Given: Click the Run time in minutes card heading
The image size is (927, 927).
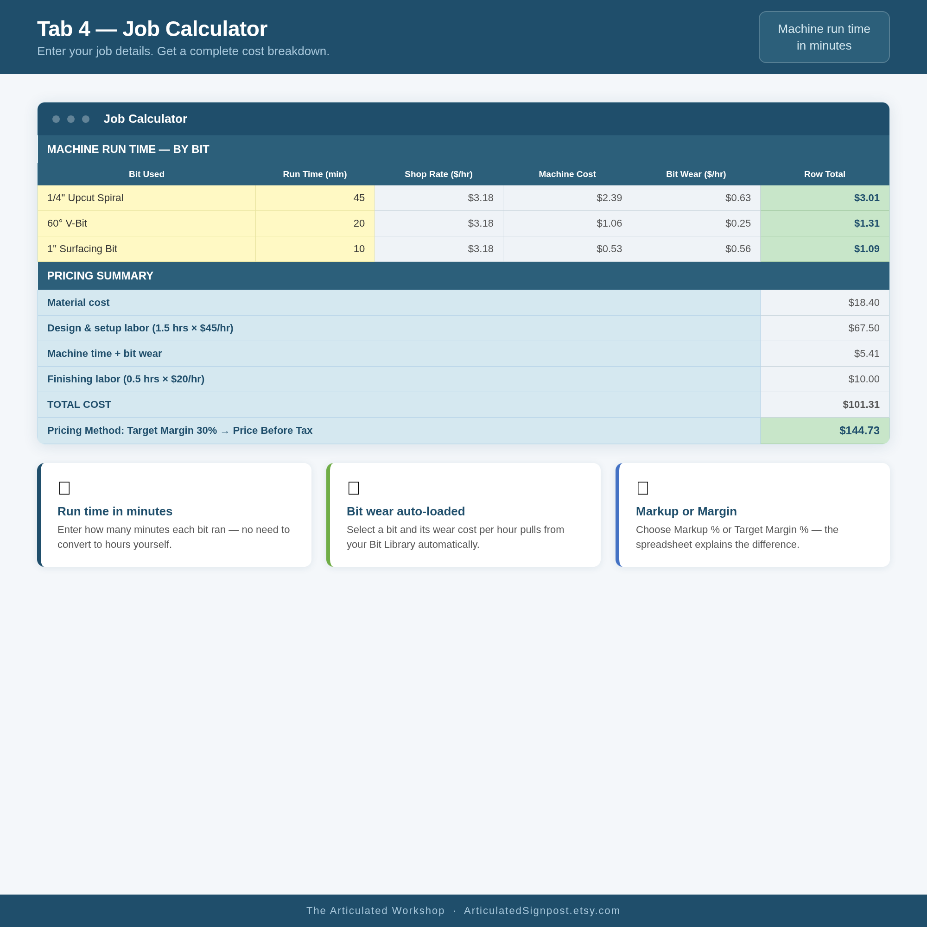Looking at the screenshot, I should click(x=114, y=511).
